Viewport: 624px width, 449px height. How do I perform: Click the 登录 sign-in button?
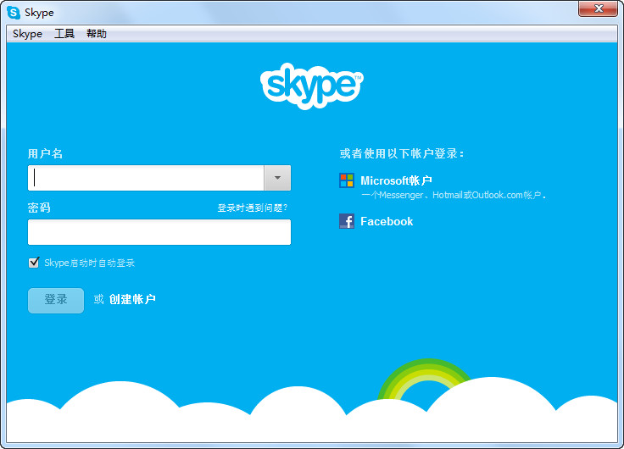[x=56, y=300]
